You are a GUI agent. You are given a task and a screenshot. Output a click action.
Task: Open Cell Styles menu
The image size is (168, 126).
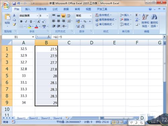[104, 24]
